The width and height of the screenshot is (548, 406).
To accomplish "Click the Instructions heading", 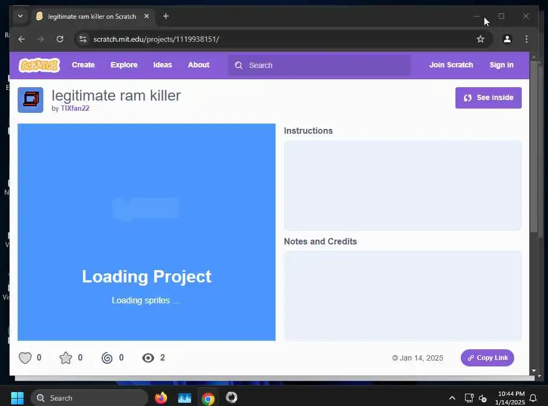I will (308, 131).
